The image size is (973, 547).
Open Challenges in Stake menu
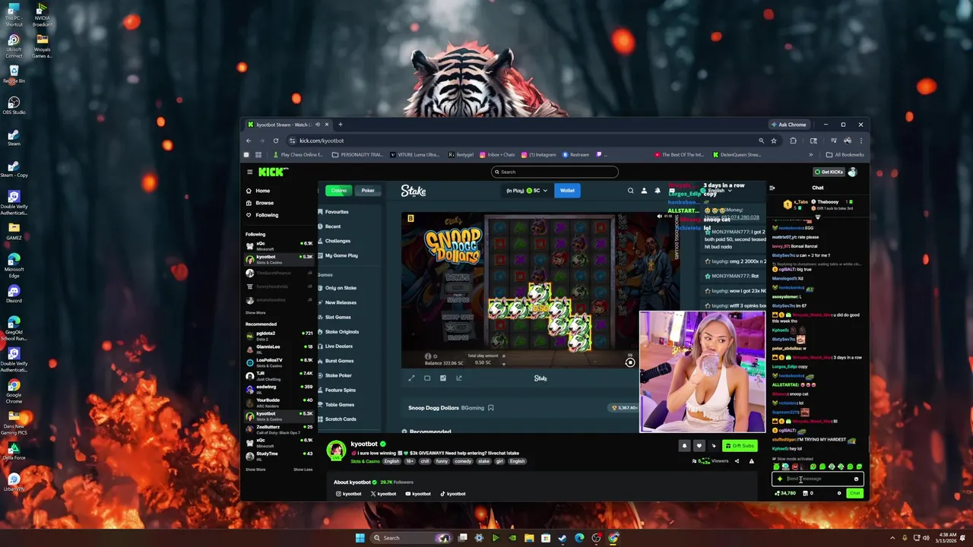(x=338, y=241)
